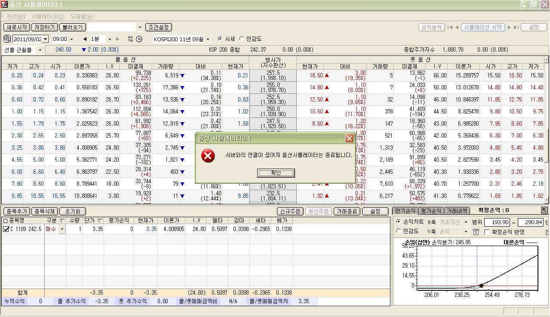Click the AUTO icon in the toolbar
The width and height of the screenshot is (550, 317).
click(x=131, y=39)
